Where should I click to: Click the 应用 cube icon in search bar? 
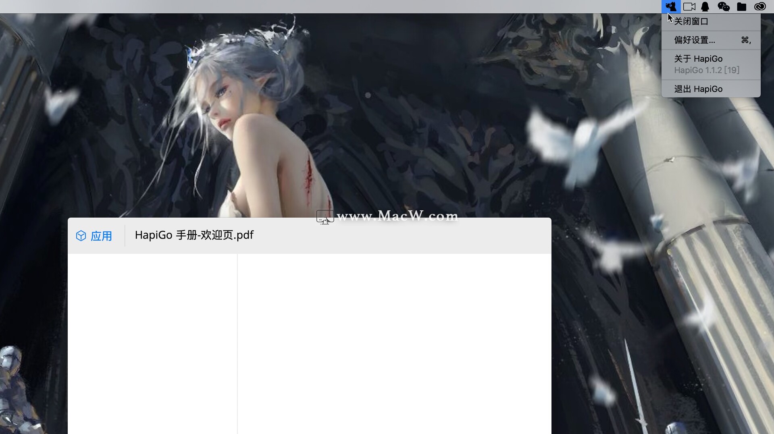point(81,236)
